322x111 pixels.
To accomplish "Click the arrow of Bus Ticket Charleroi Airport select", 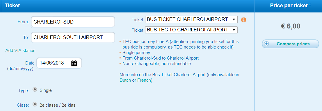I will tap(234, 19).
